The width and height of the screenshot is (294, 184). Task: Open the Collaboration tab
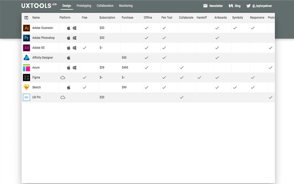coord(105,6)
